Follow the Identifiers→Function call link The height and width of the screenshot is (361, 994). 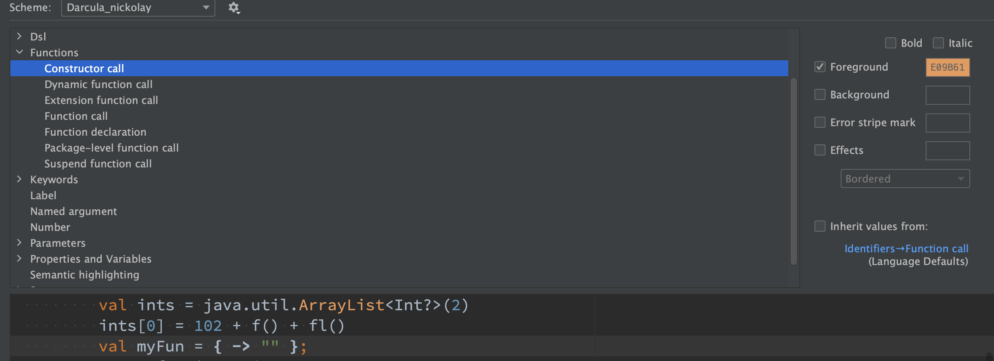click(x=906, y=249)
